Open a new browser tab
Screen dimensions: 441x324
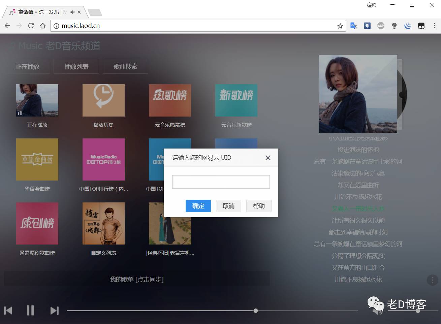click(95, 13)
